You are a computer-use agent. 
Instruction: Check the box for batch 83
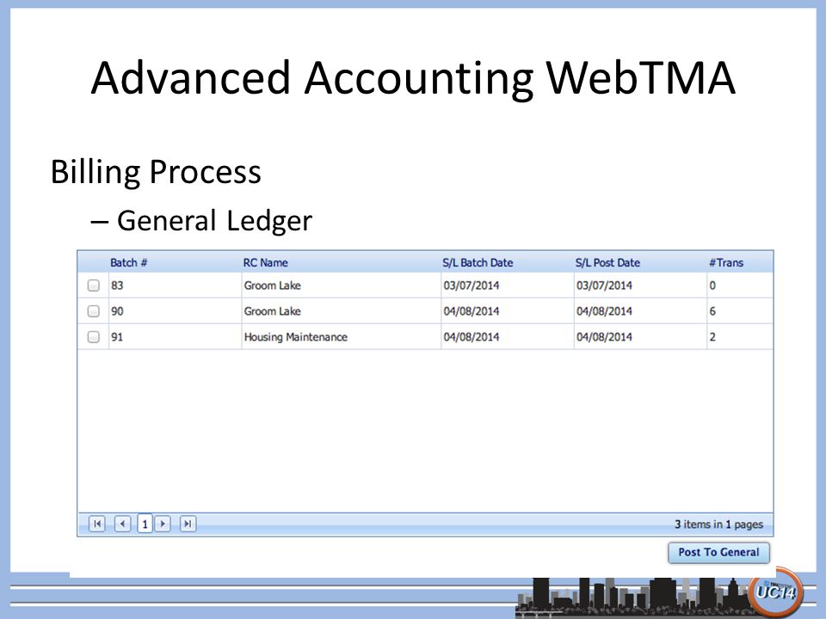coord(93,285)
